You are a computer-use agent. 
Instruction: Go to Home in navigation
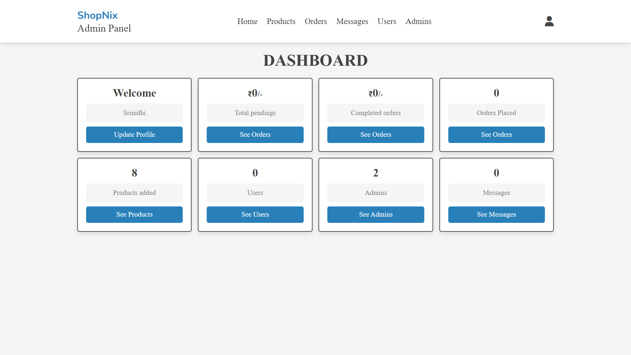tap(247, 21)
